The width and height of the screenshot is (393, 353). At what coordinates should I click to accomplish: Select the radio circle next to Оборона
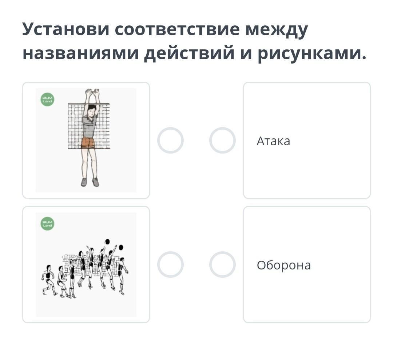222,264
